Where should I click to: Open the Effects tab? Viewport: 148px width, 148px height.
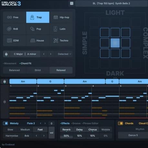(x=65, y=123)
